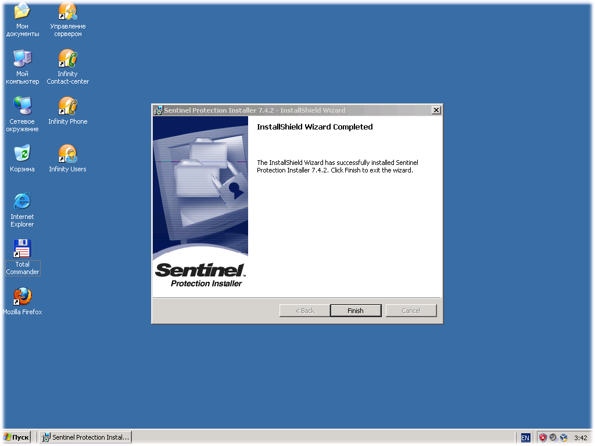Click the gray round tray icon
The image size is (595, 446).
point(553,438)
